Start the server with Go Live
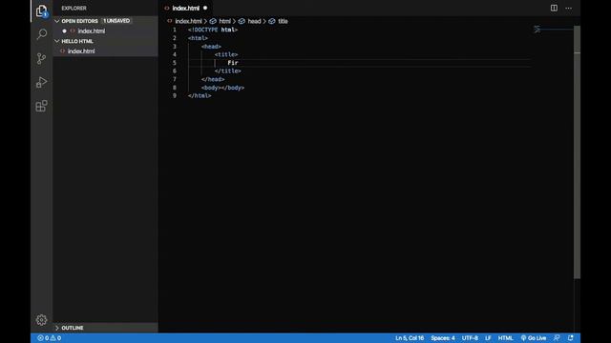 [x=534, y=338]
